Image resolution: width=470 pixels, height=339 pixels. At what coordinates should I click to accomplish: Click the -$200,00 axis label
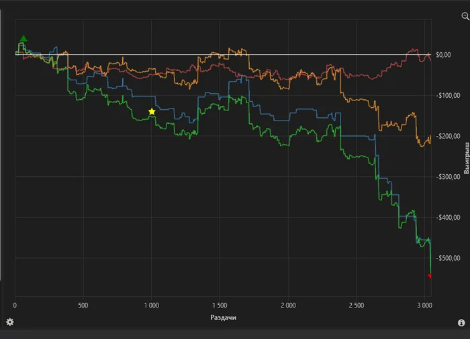click(447, 136)
